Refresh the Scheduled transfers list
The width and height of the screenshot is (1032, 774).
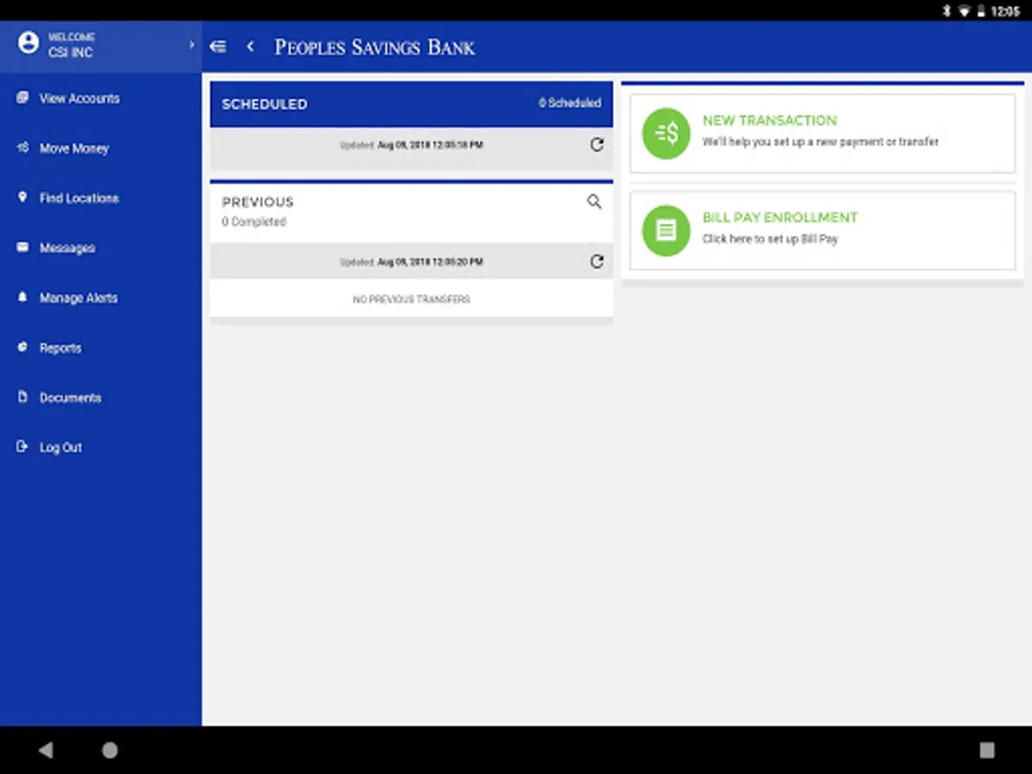click(x=597, y=145)
